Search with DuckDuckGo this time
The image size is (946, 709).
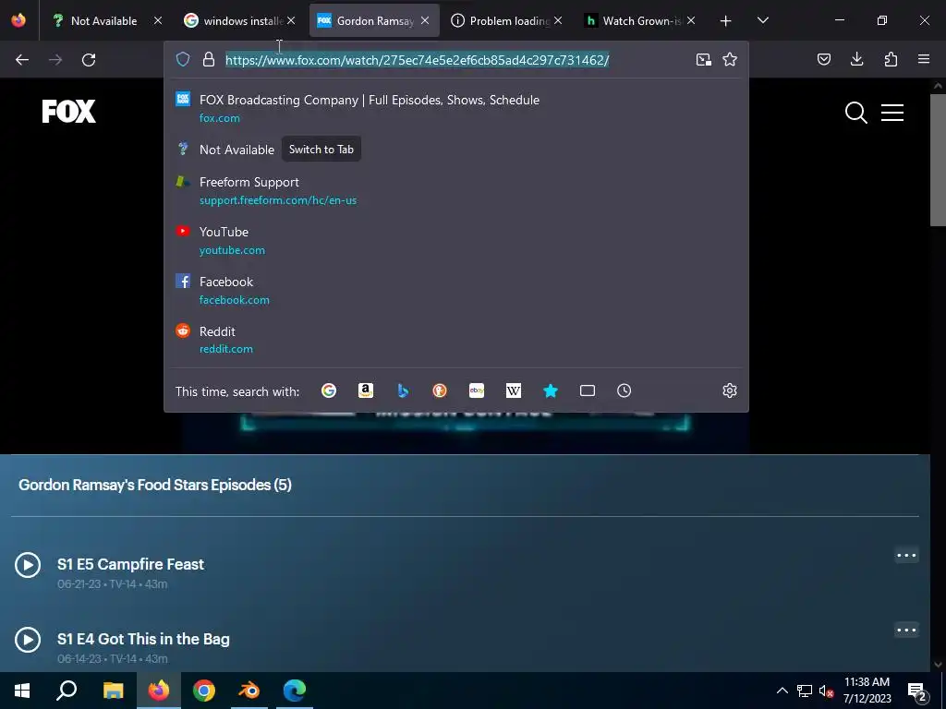click(440, 391)
